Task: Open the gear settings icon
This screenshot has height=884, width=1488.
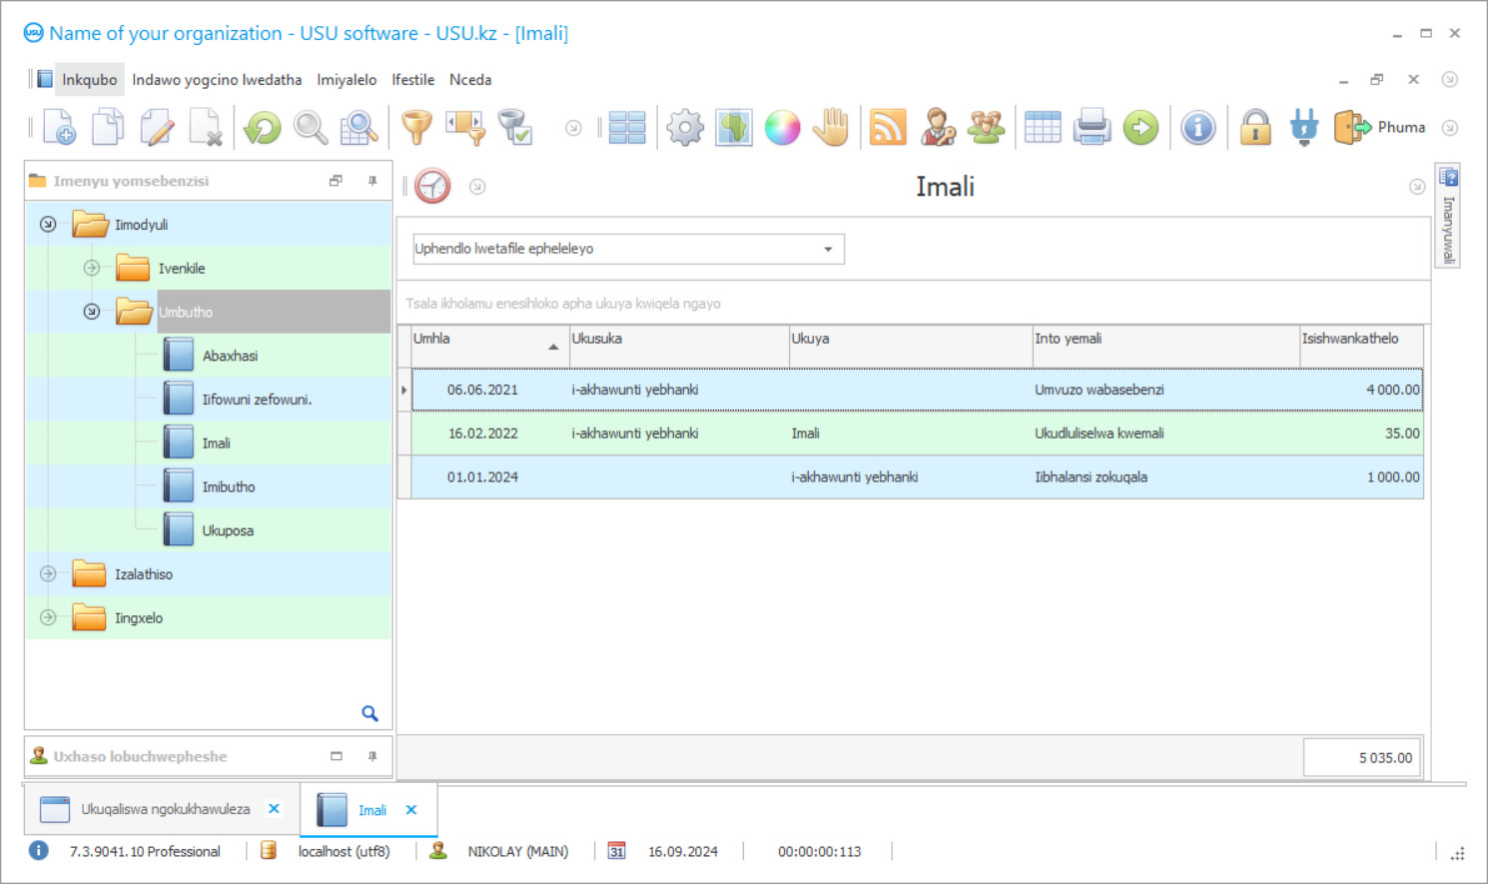Action: [x=685, y=128]
